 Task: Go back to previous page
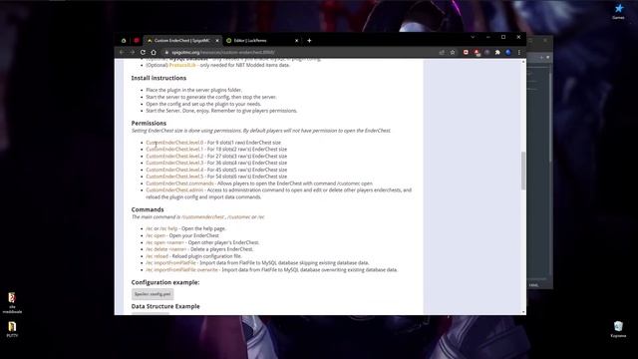pyautogui.click(x=122, y=52)
